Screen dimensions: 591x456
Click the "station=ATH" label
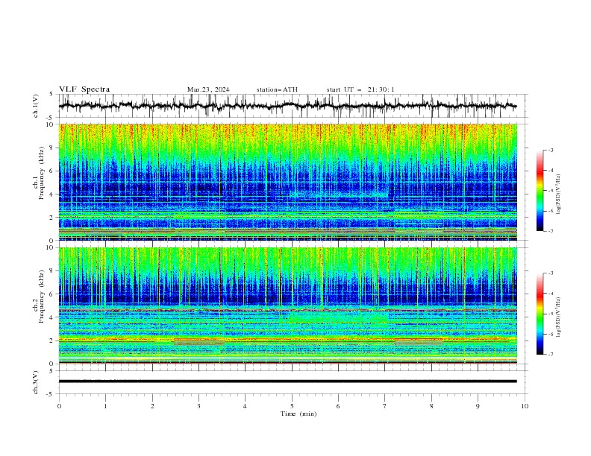click(277, 89)
